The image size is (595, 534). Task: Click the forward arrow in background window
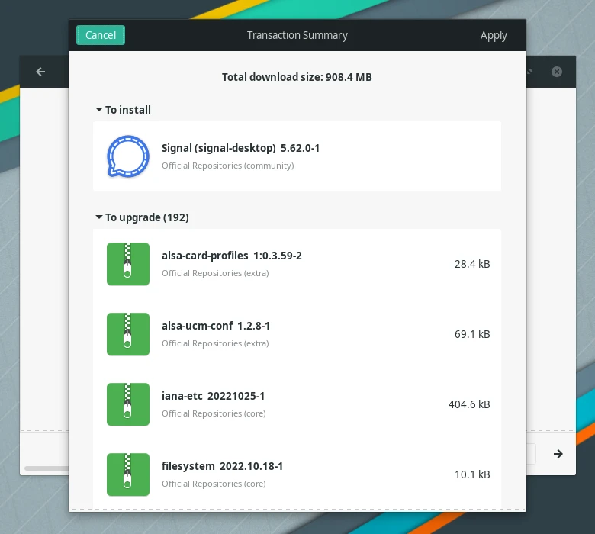tap(558, 454)
